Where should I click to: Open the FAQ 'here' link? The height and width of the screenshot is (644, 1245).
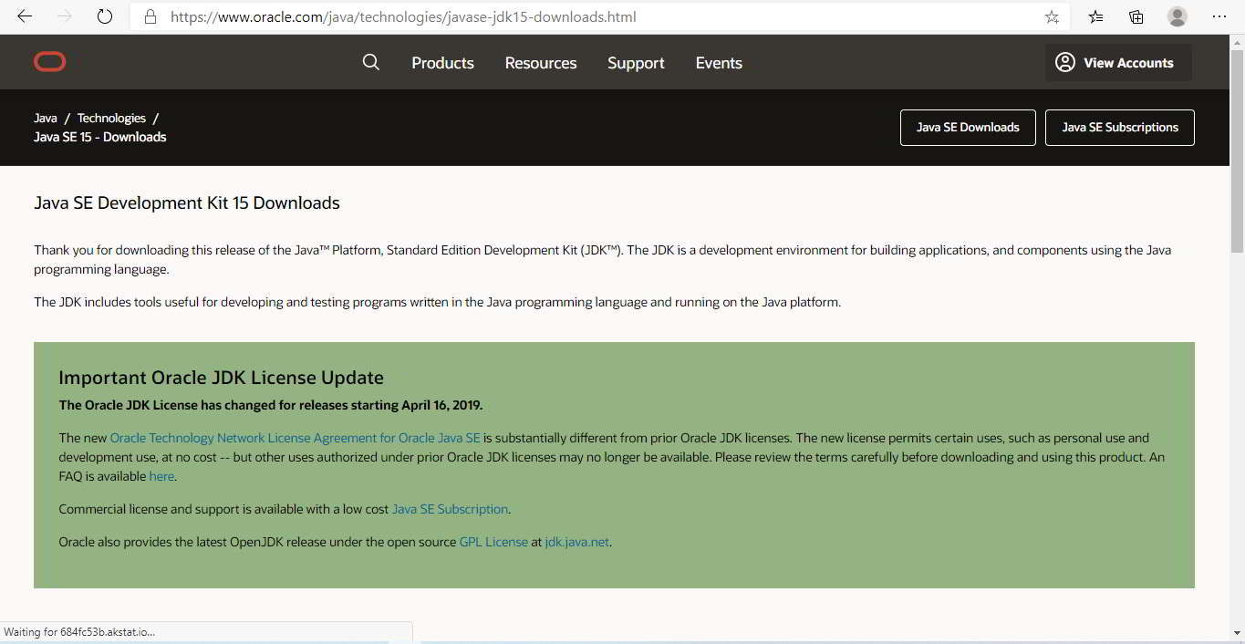161,476
